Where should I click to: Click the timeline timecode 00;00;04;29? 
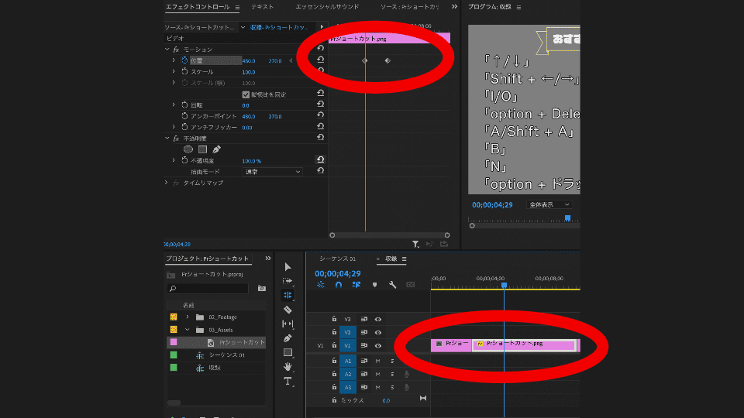pyautogui.click(x=337, y=273)
